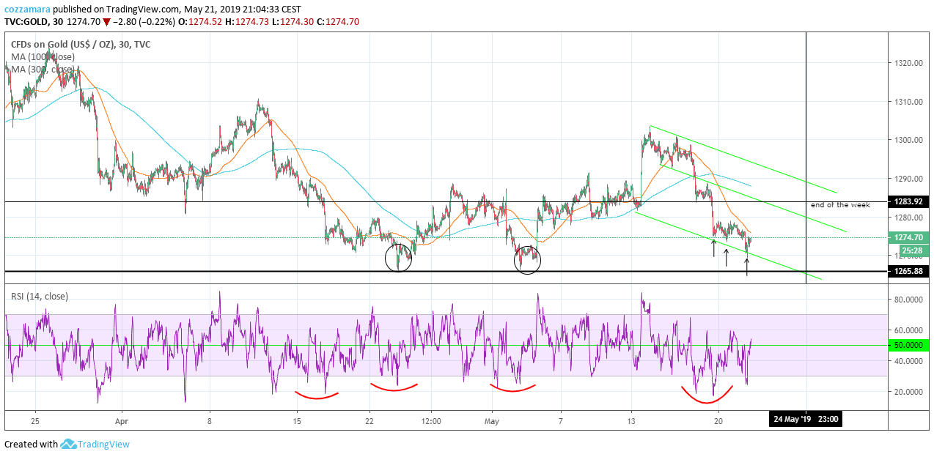Click the 1290.00 price axis tick
The width and height of the screenshot is (934, 457).
coord(908,179)
